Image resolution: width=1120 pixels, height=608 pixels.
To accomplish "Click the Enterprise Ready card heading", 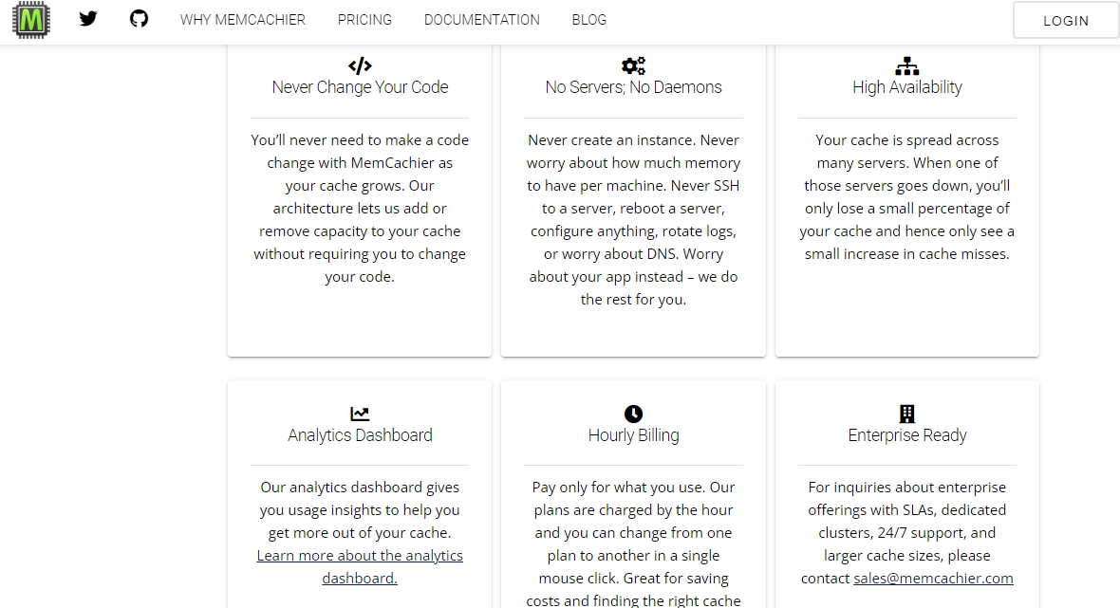I will [x=907, y=435].
